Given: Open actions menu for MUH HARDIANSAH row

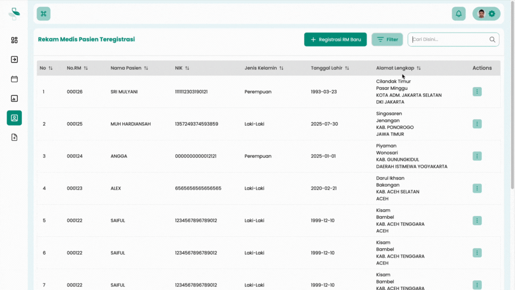Looking at the screenshot, I should (477, 124).
